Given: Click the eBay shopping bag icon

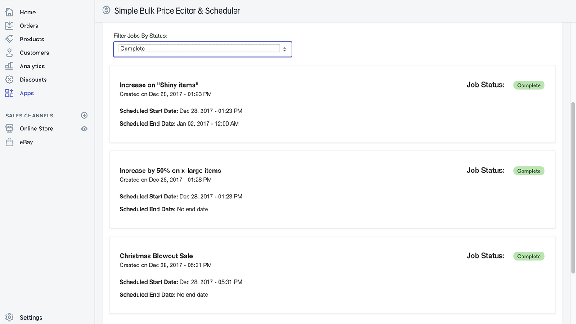Looking at the screenshot, I should click(9, 142).
